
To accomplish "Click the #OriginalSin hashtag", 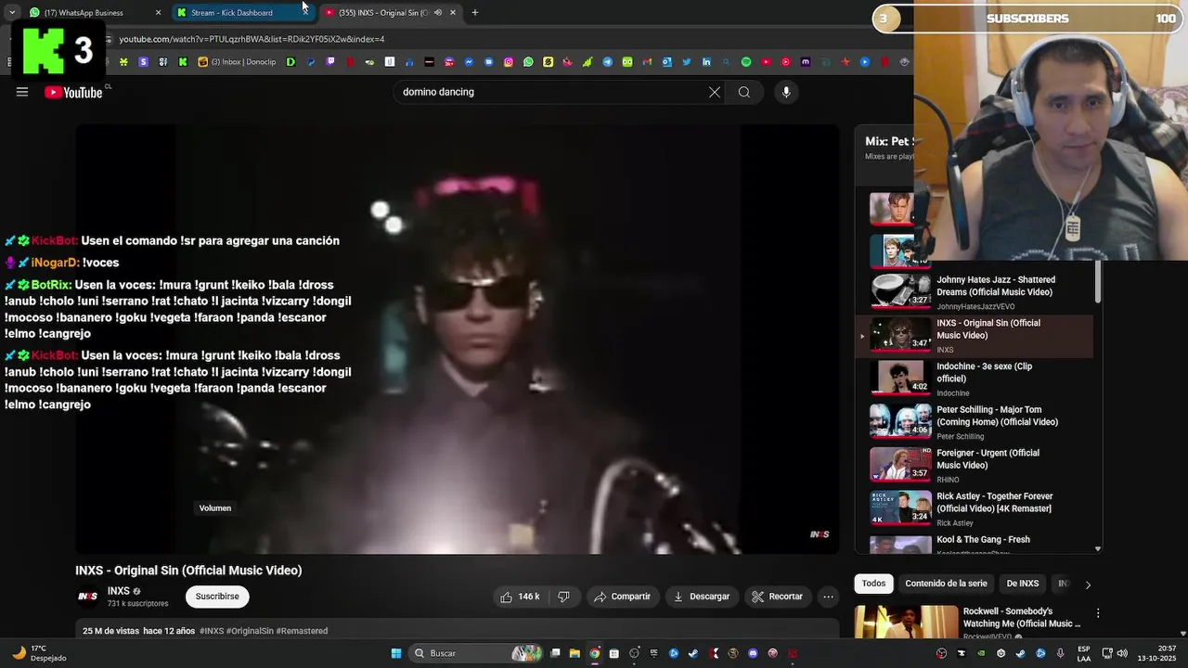I will pos(250,631).
